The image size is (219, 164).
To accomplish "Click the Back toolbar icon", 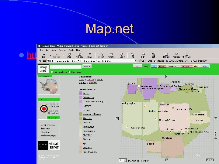I will point(44,55).
